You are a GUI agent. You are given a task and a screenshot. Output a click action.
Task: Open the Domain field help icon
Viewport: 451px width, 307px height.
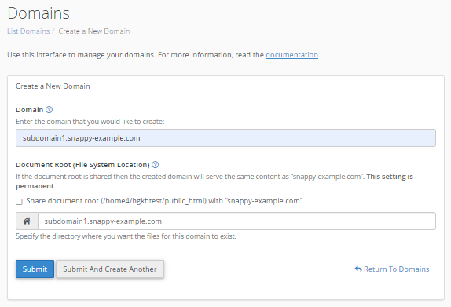click(49, 109)
